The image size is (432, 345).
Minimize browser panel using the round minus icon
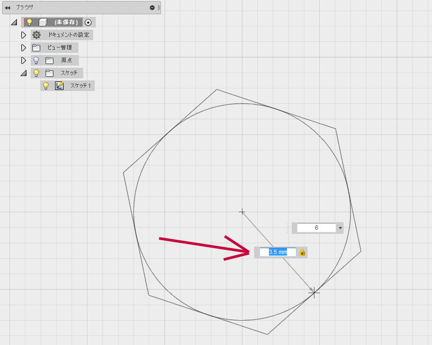[152, 8]
